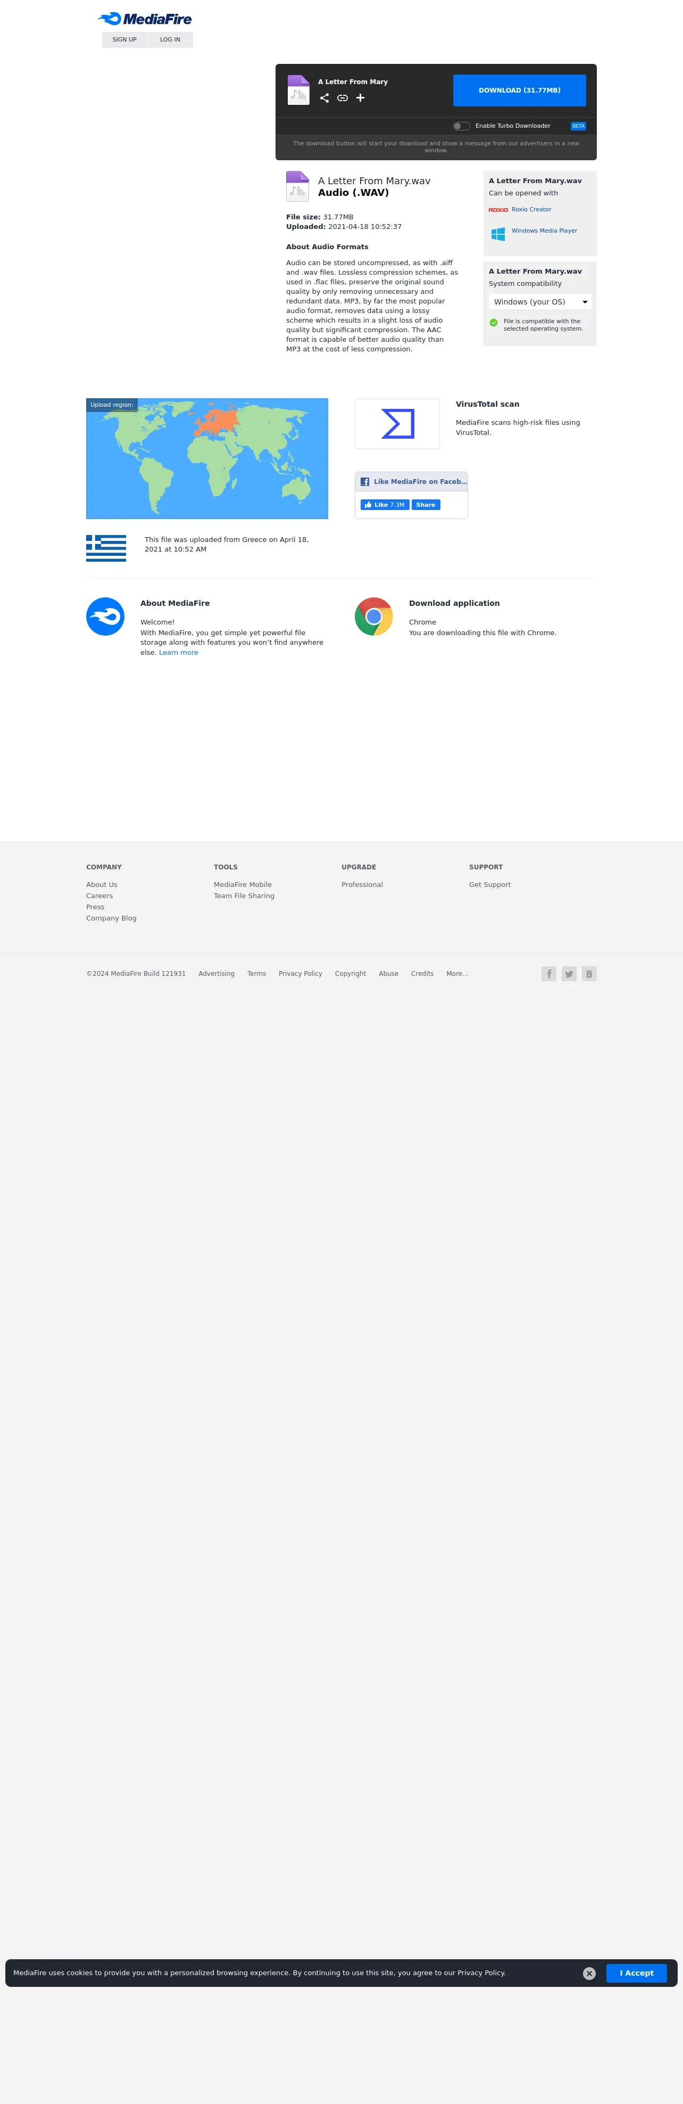The width and height of the screenshot is (683, 2104).
Task: Dismiss cookie banner with X icon
Action: [589, 1974]
